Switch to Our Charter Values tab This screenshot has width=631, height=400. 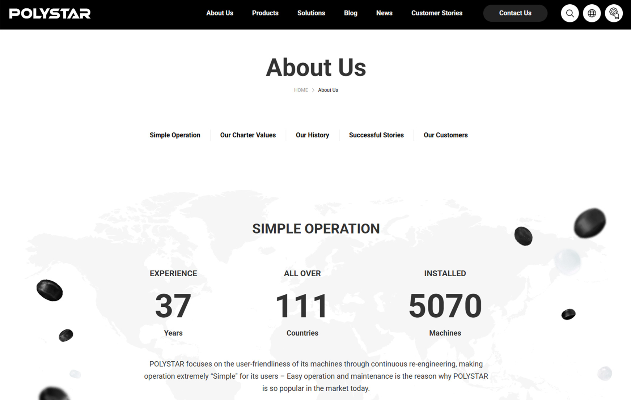point(248,135)
